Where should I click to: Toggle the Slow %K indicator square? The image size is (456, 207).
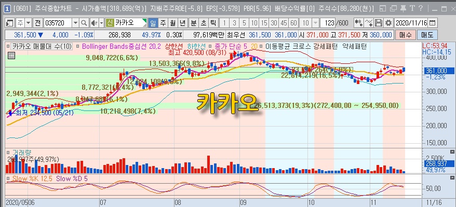point(8,178)
